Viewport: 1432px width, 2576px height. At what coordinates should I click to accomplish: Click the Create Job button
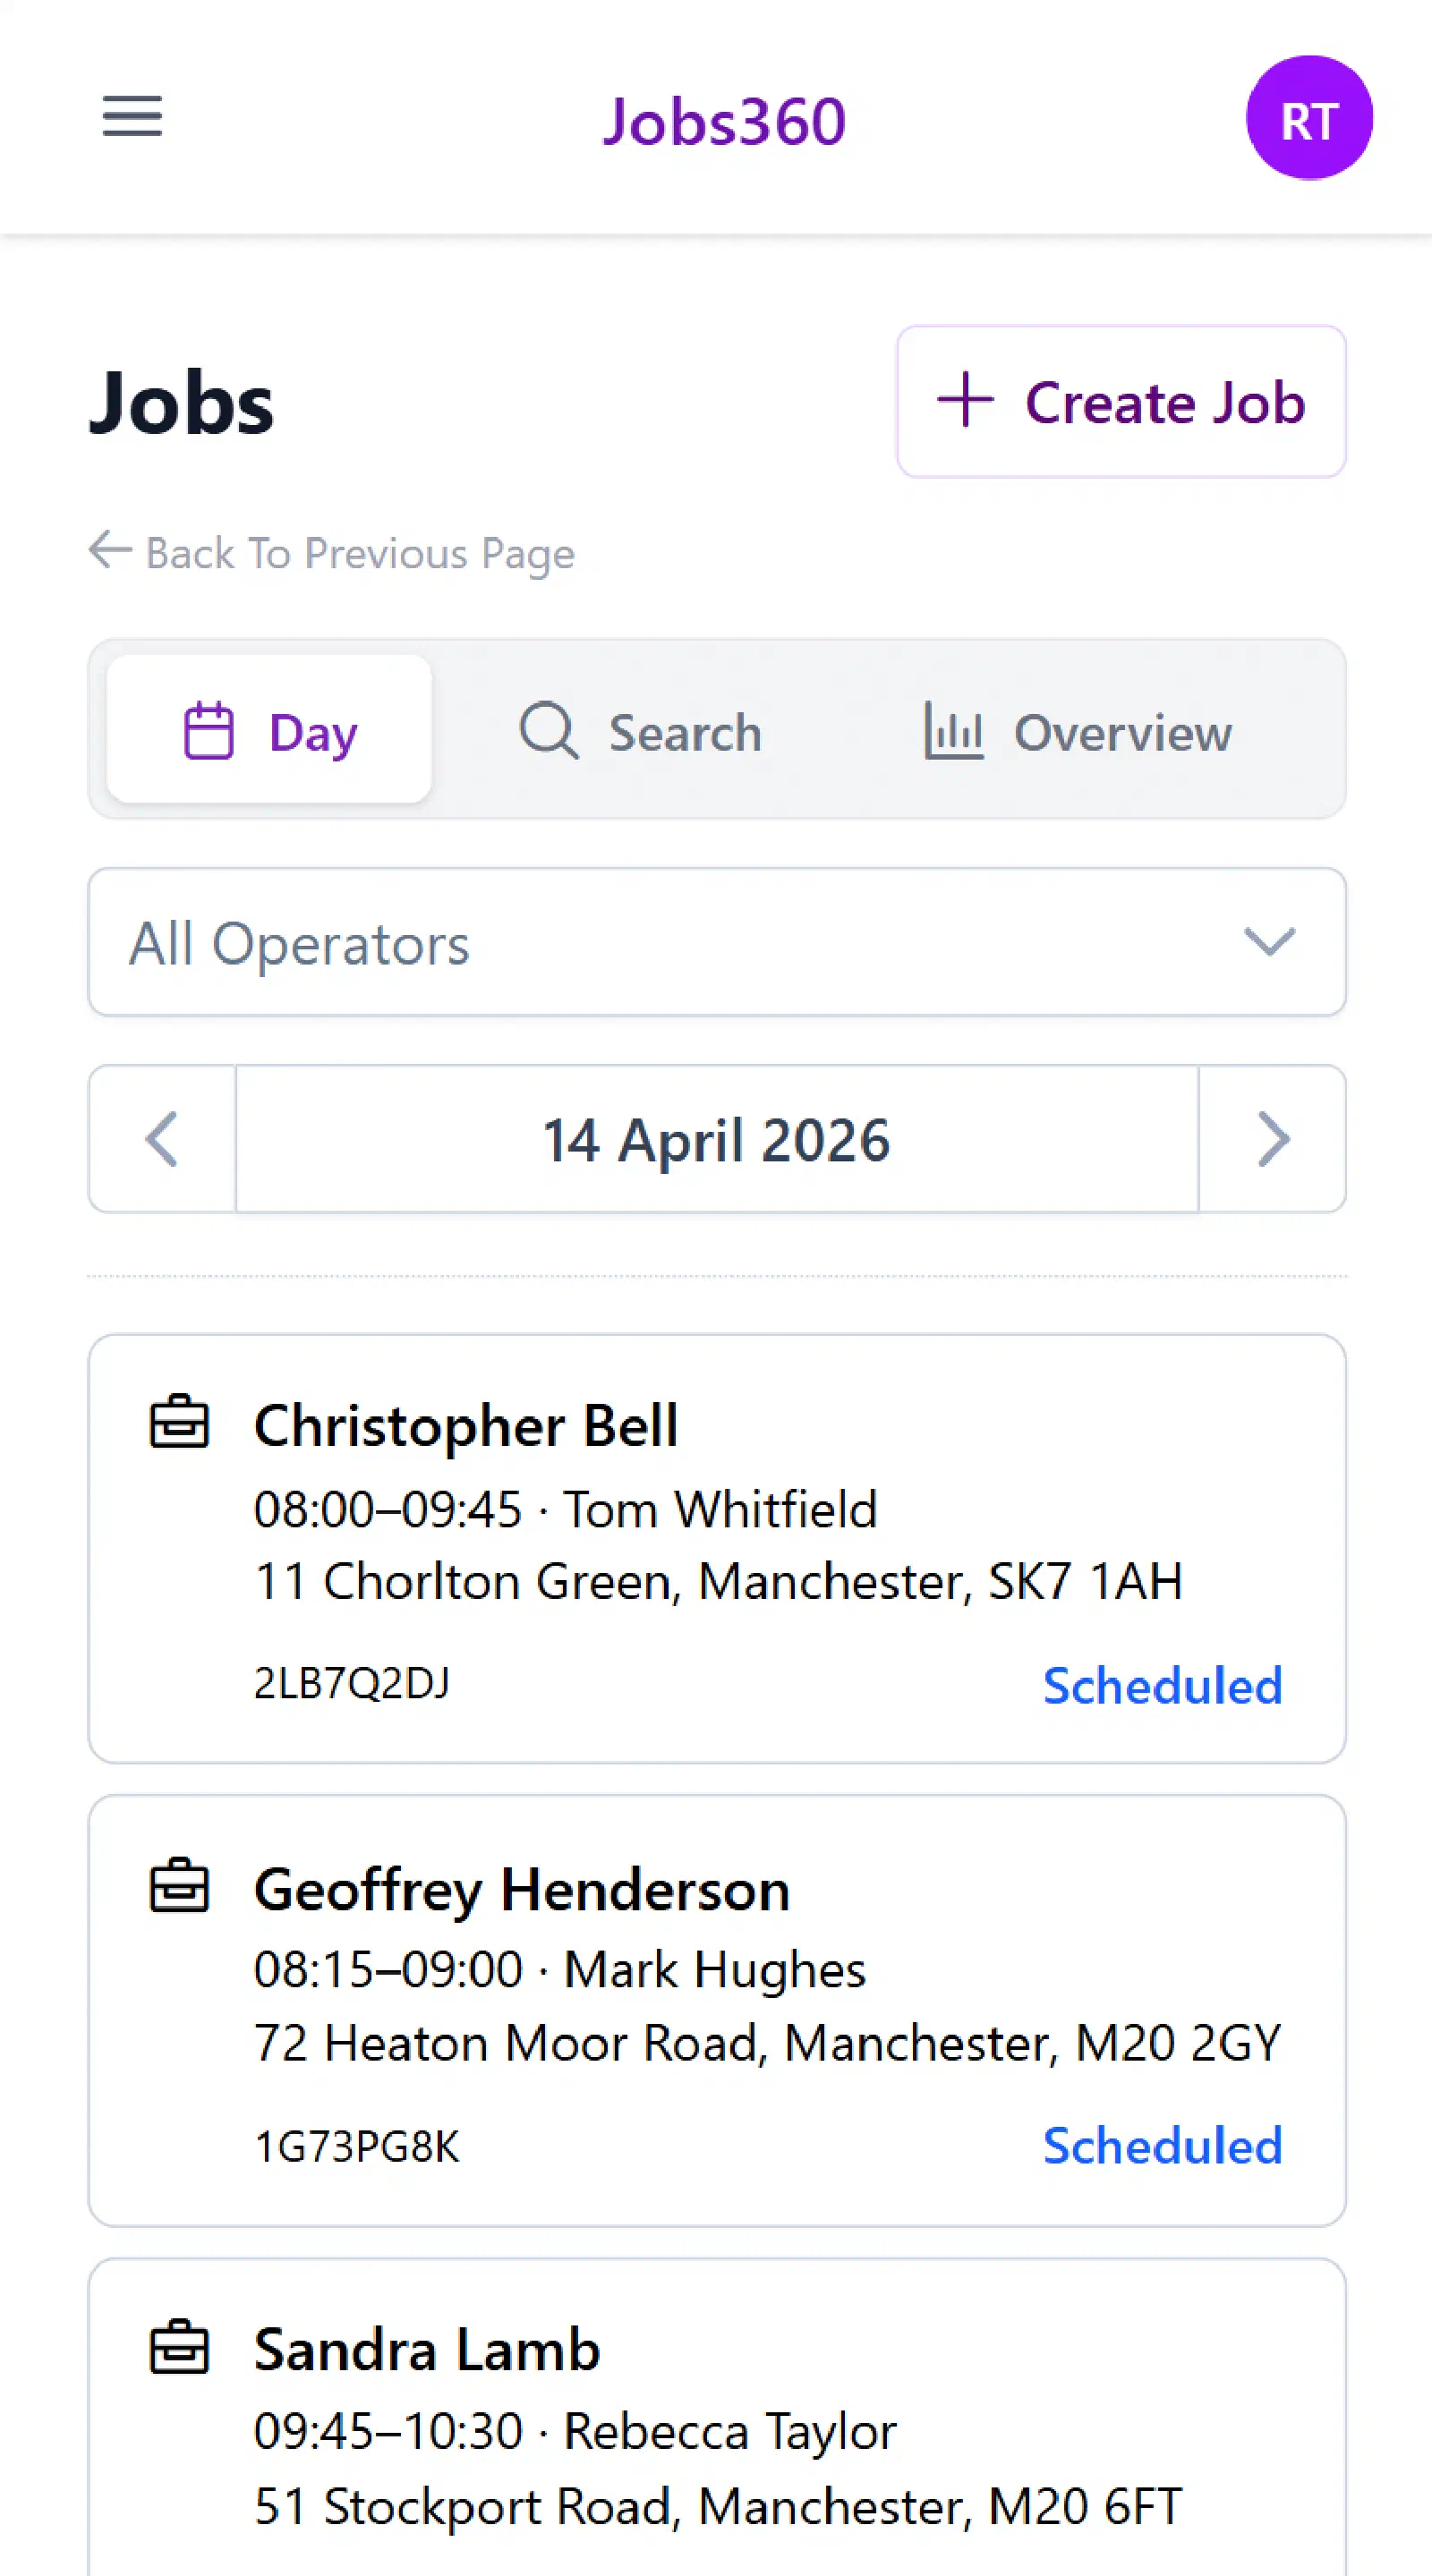point(1120,401)
